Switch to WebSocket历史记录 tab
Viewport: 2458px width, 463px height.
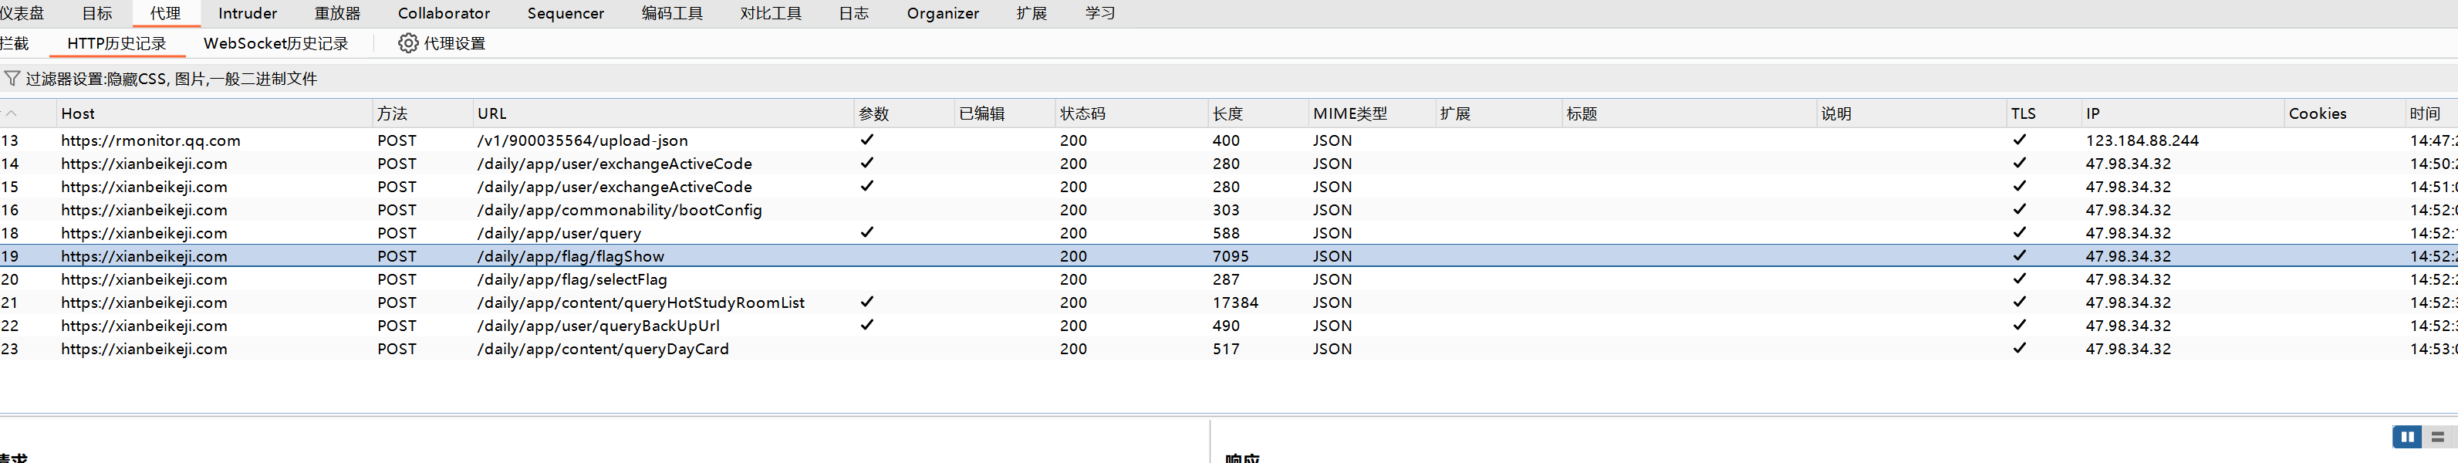275,44
